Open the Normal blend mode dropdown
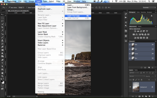Image resolution: width=157 pixels, height=98 pixels. tap(137, 76)
